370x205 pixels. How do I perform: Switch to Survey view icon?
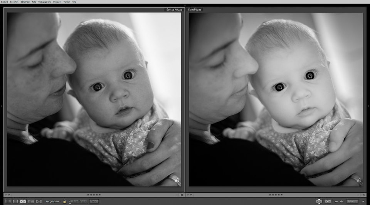(31, 201)
